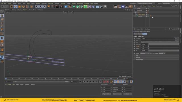Click the Octane settings gear icon
The width and height of the screenshot is (182, 102).
[123, 7]
